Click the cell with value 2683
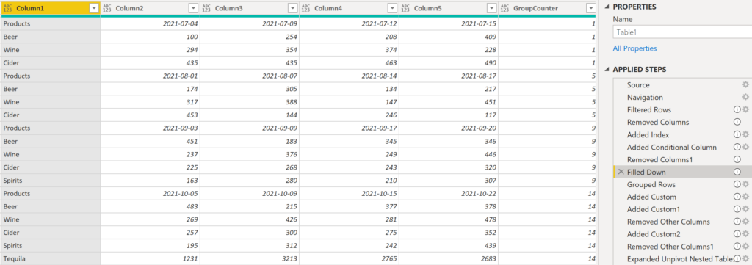The height and width of the screenshot is (265, 752). tap(449, 259)
